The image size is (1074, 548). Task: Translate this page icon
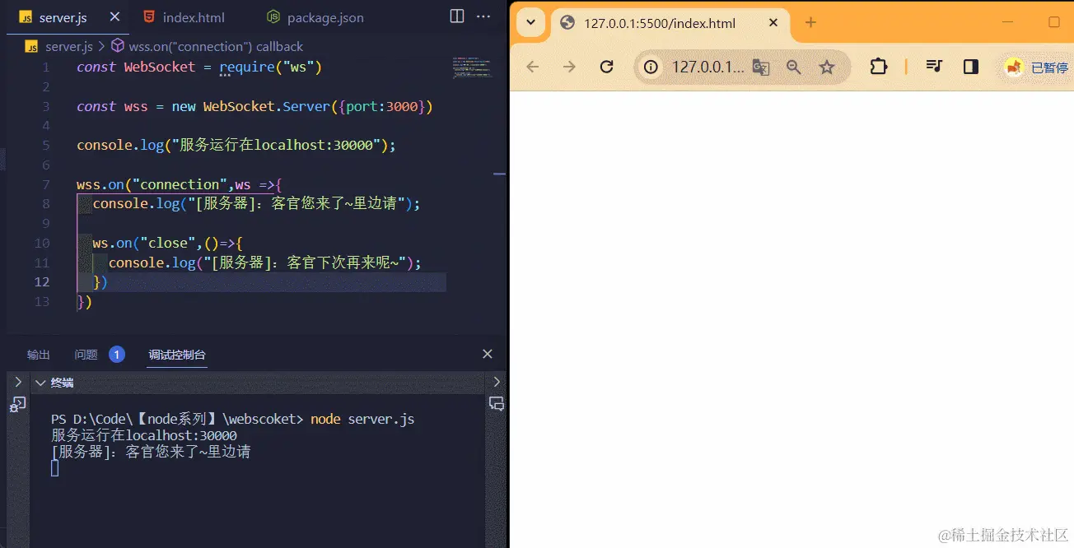coord(761,67)
